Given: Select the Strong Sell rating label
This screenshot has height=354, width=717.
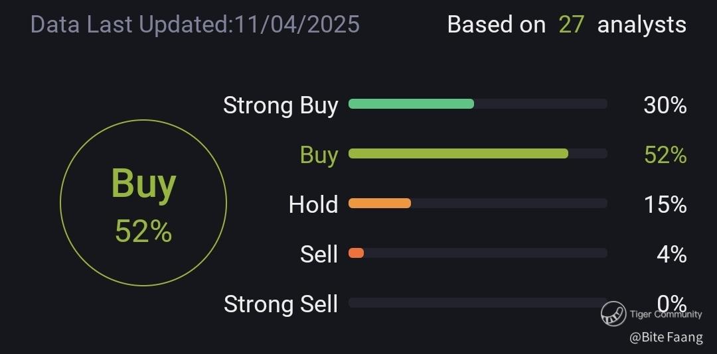Looking at the screenshot, I should coord(280,304).
